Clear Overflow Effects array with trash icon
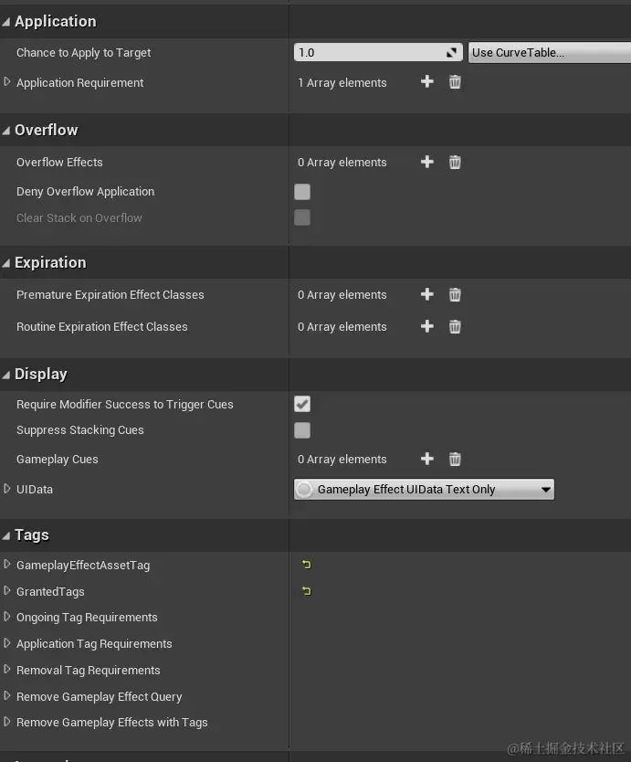This screenshot has width=631, height=762. [x=455, y=162]
